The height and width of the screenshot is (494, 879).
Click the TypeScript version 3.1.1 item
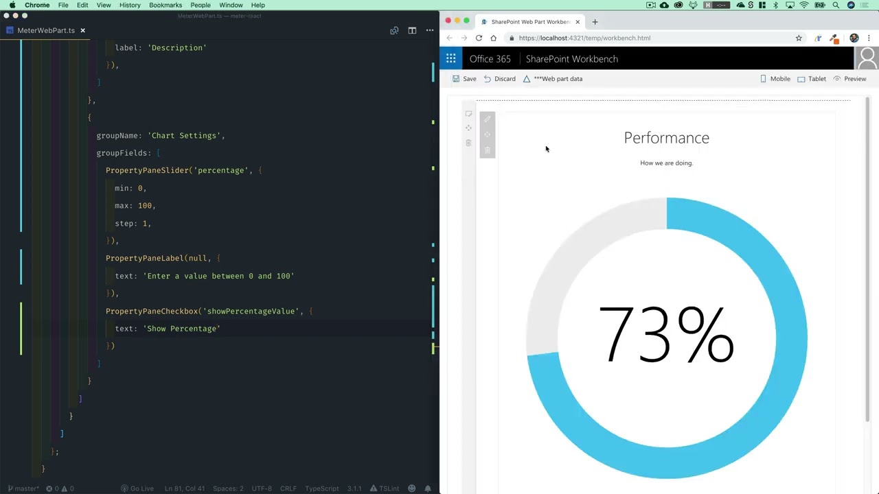(354, 489)
